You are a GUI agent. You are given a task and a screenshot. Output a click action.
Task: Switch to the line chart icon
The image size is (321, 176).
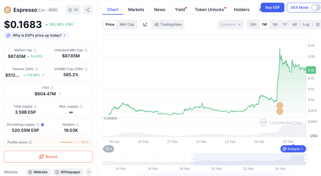pos(145,24)
